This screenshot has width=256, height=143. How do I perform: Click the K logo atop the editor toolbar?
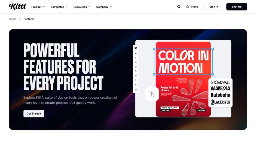point(136,48)
